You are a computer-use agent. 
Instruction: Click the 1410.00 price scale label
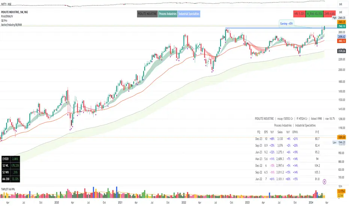[x=342, y=109]
